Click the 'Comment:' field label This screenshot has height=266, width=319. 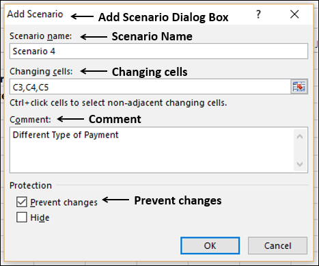(30, 120)
